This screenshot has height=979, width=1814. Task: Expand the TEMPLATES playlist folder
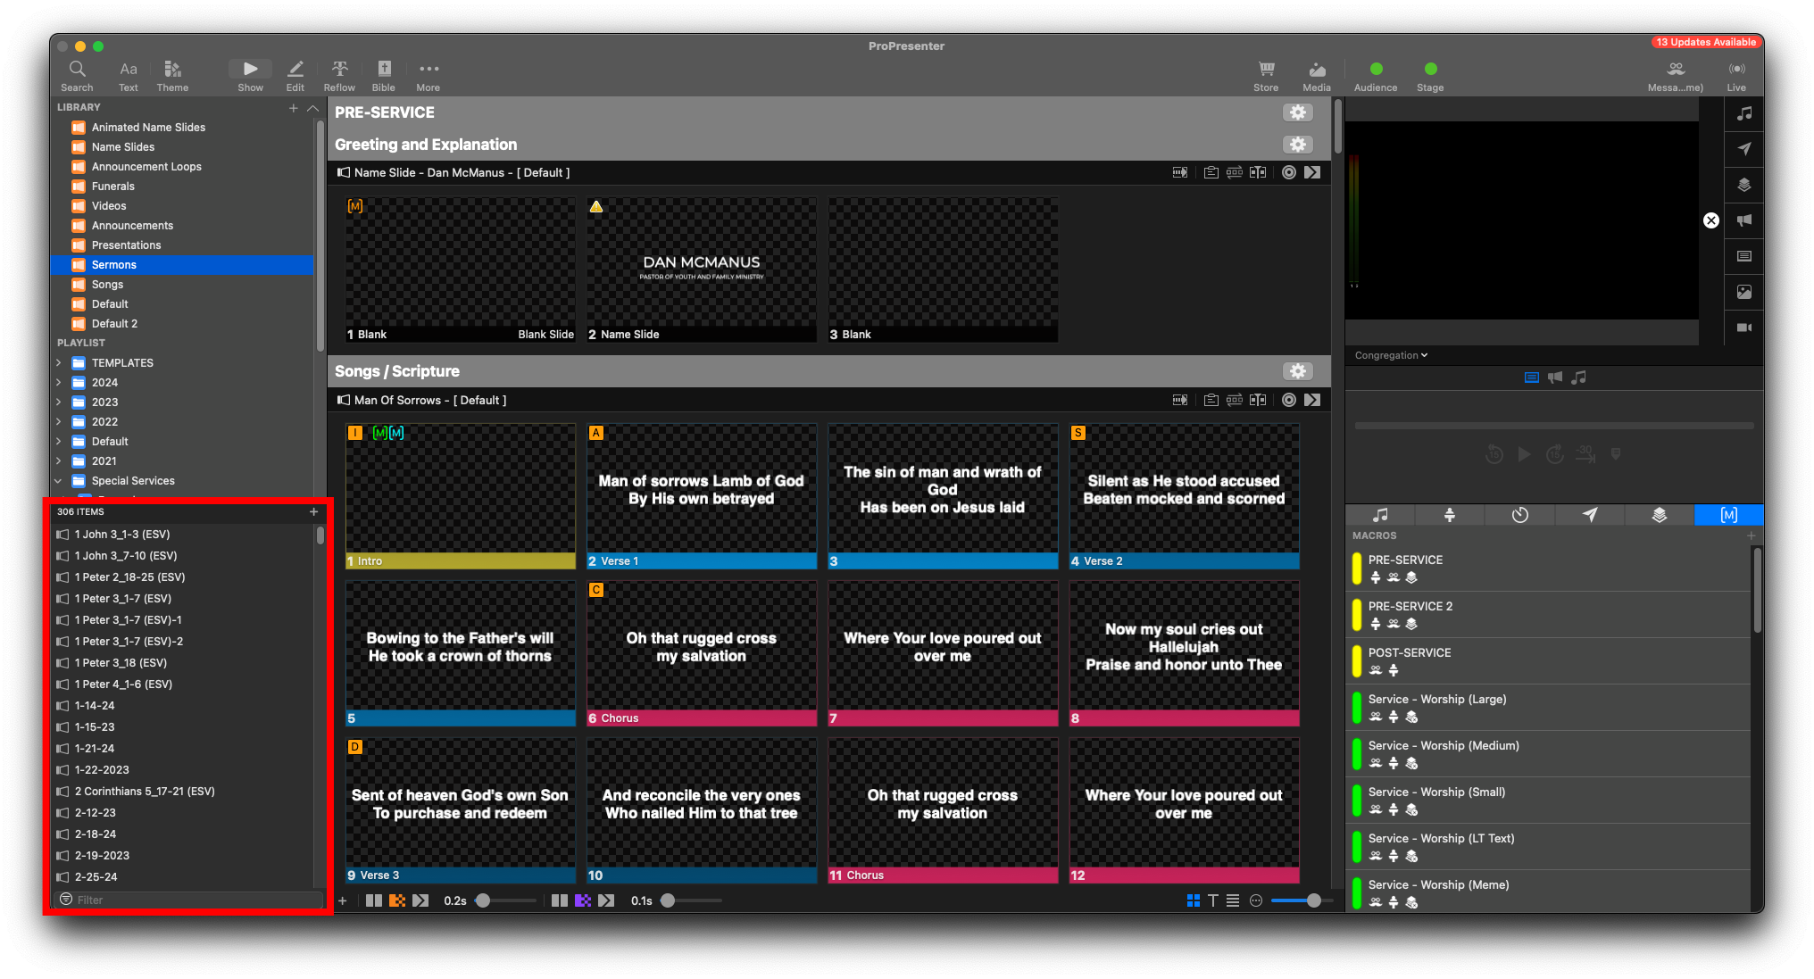pyautogui.click(x=59, y=363)
